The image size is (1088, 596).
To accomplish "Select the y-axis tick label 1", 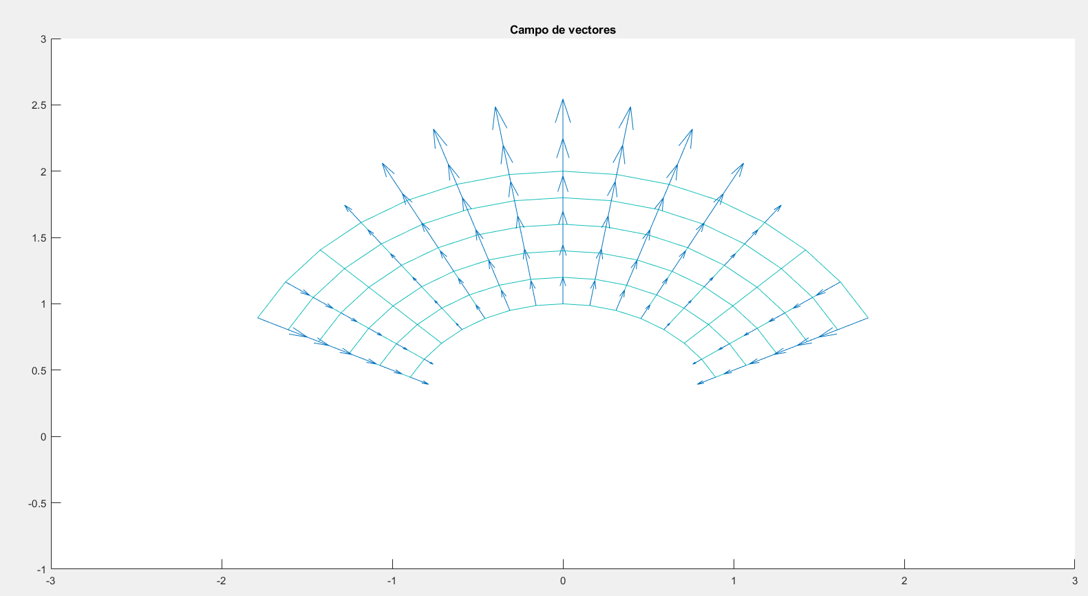I will click(43, 304).
